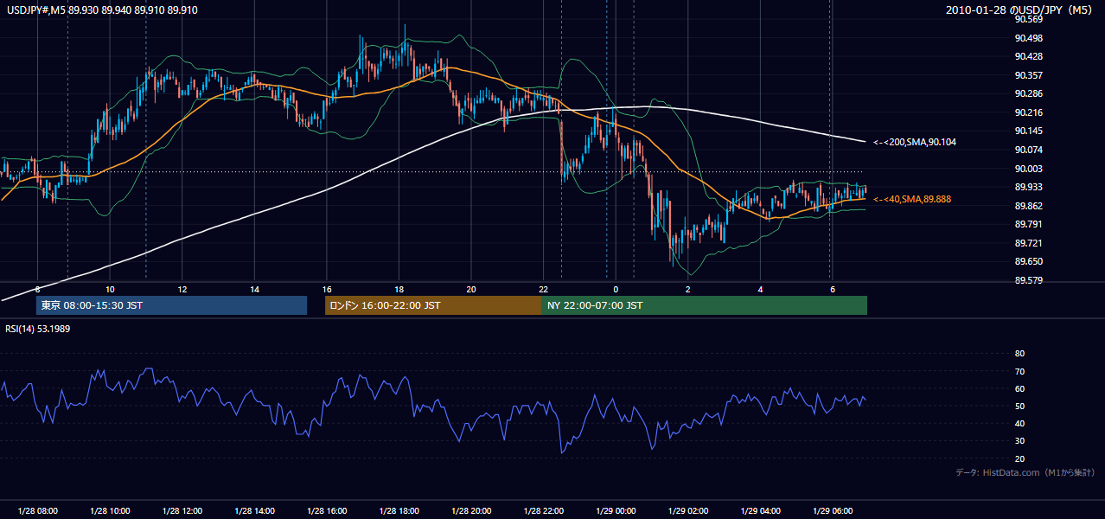Click the 1/28 10:00 bottom time label

point(110,510)
